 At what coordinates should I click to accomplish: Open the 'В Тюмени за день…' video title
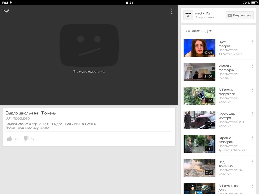pos(228,188)
